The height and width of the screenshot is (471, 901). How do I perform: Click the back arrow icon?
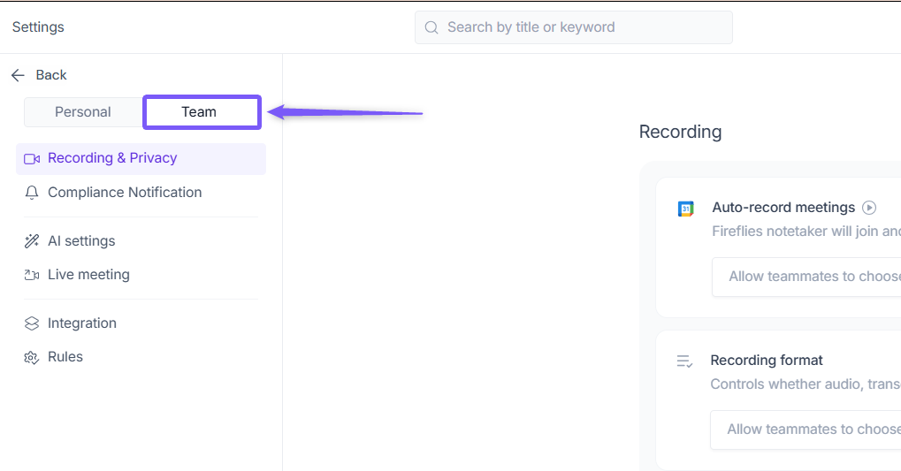pos(18,76)
